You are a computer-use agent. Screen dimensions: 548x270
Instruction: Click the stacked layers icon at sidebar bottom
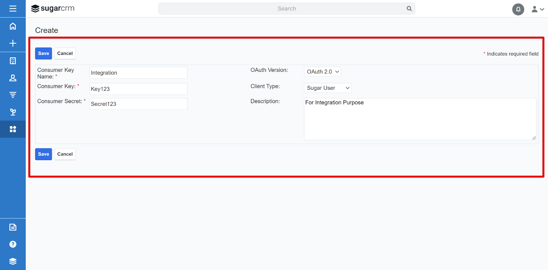click(x=13, y=261)
